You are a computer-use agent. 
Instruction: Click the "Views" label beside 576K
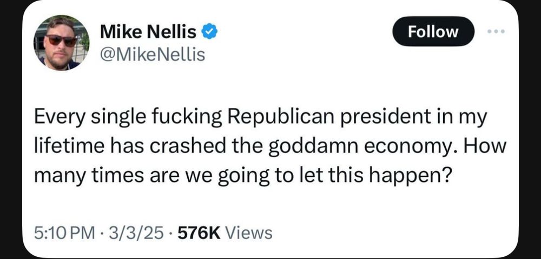(248, 233)
